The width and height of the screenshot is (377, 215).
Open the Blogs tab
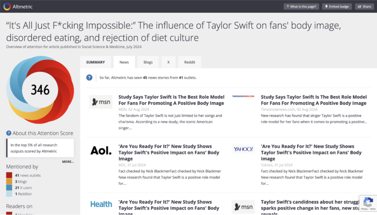[148, 62]
